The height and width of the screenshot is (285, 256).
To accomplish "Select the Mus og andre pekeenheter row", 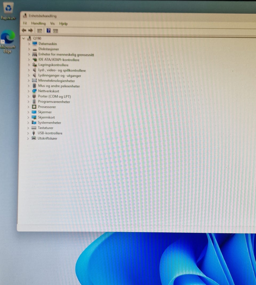I will point(59,86).
